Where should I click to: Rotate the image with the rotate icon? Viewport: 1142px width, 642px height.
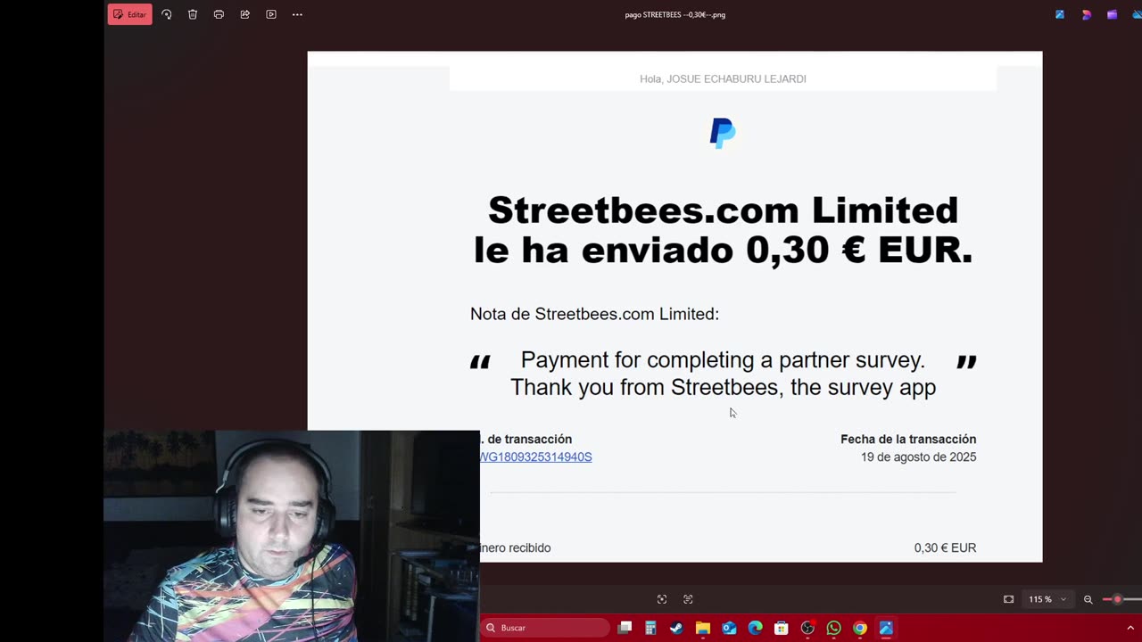[166, 14]
